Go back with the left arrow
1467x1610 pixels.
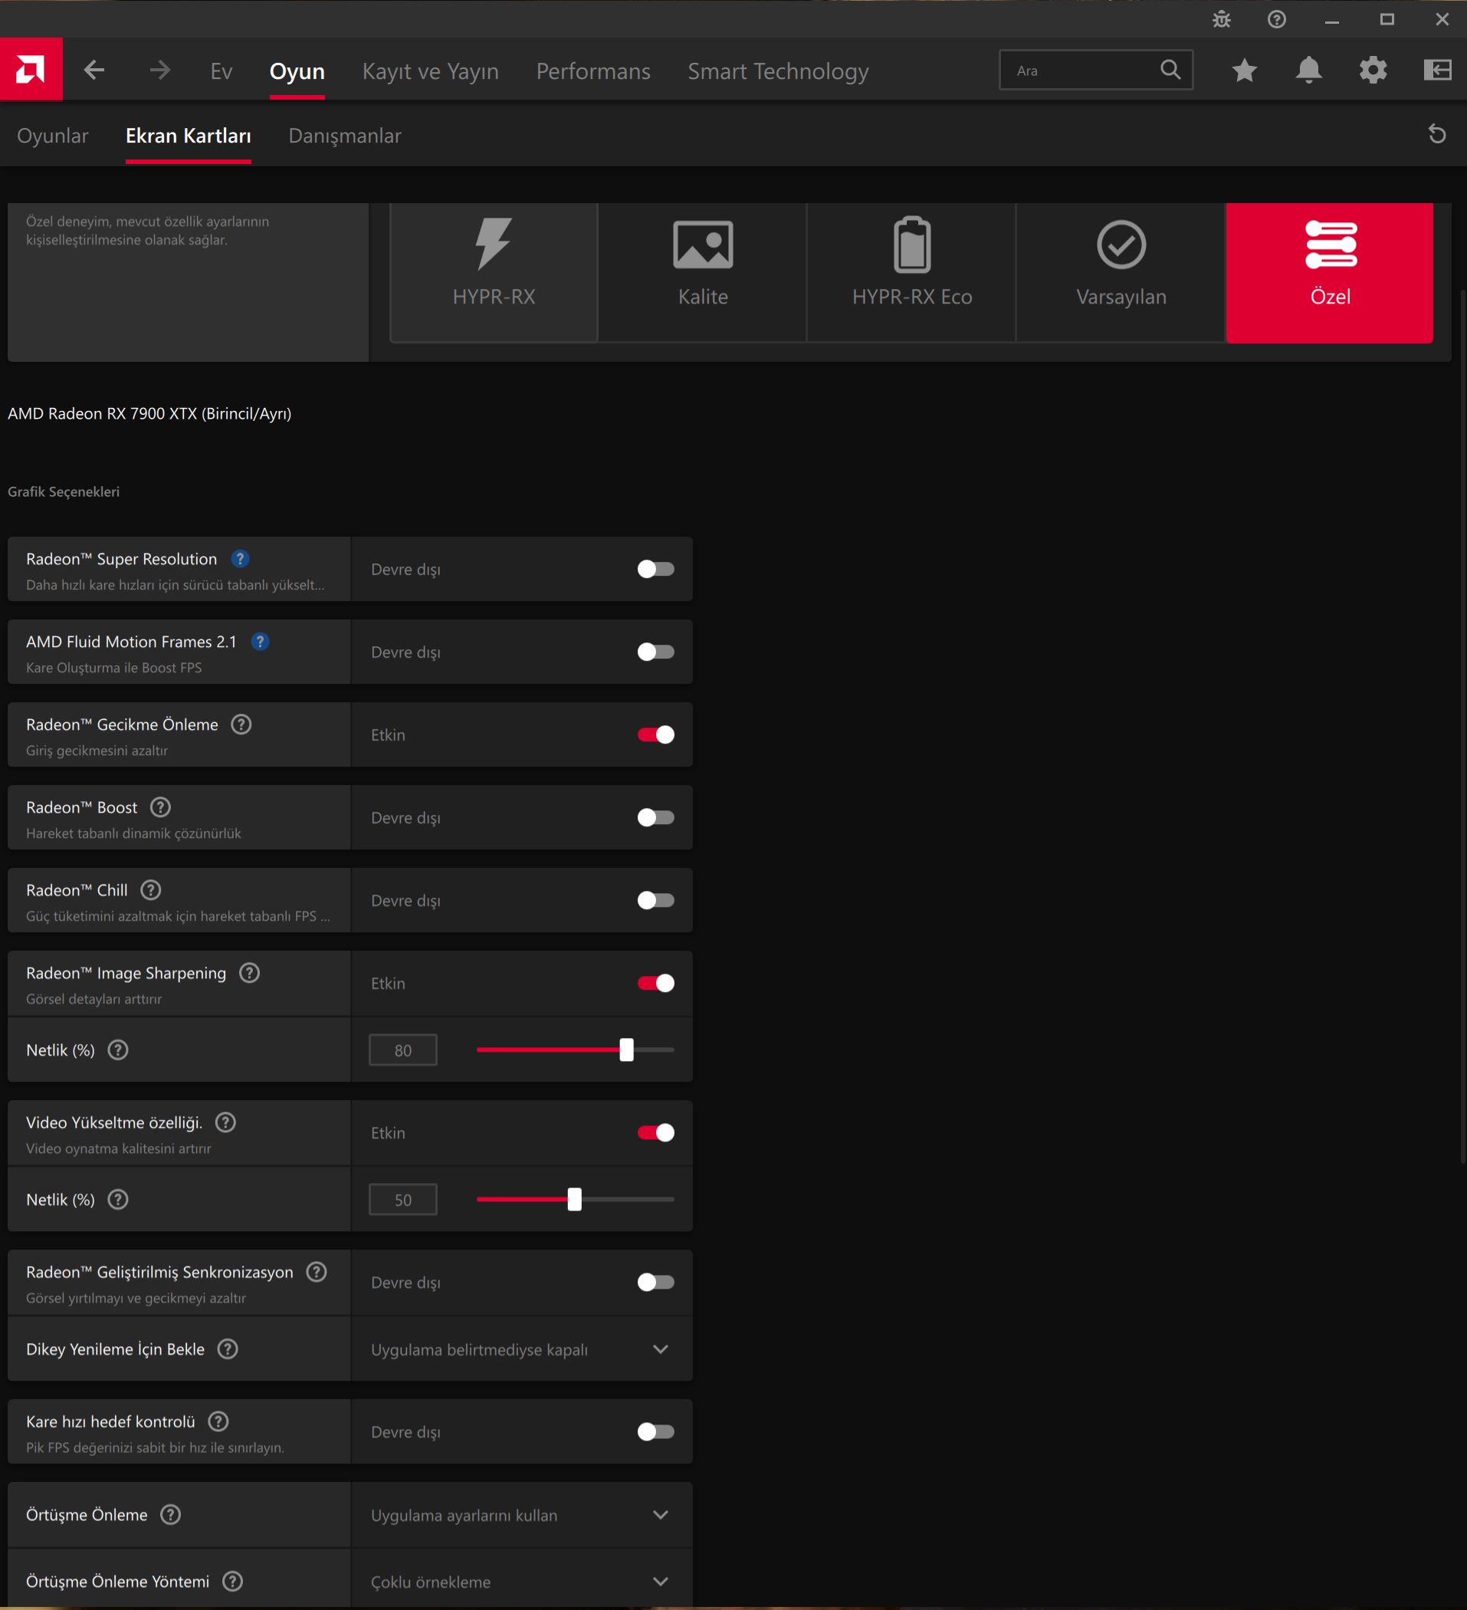point(94,71)
